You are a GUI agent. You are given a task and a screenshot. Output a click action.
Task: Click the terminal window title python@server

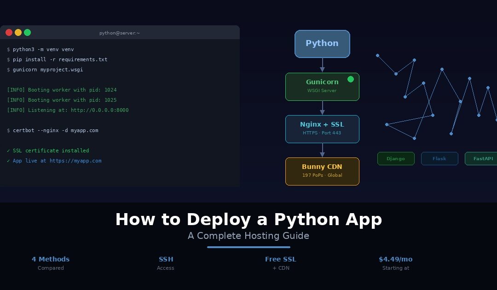point(120,33)
